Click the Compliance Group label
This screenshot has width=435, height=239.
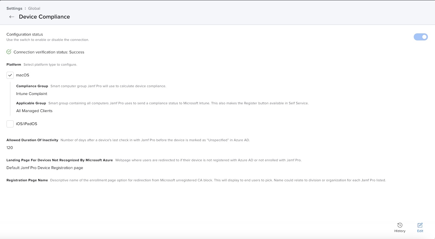pos(32,86)
